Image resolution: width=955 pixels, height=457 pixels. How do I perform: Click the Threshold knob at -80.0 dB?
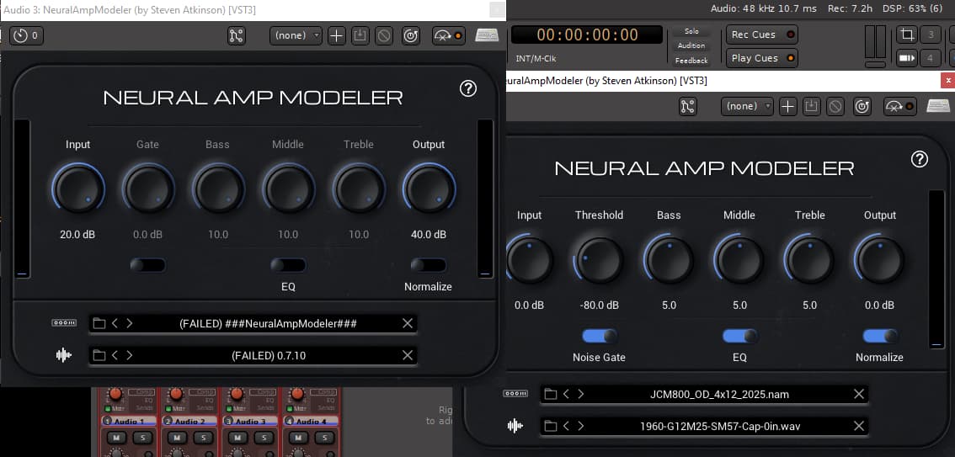[x=599, y=259]
